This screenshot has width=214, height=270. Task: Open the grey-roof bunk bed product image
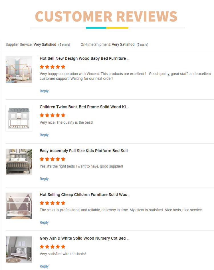(x=19, y=118)
